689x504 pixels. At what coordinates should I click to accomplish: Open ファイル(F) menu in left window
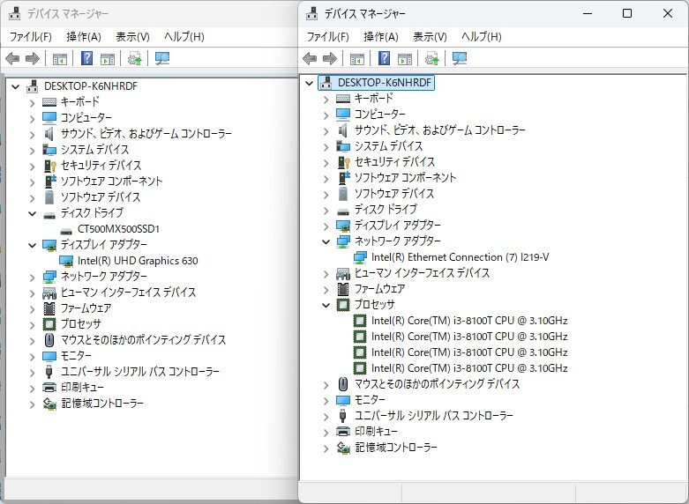tap(30, 36)
